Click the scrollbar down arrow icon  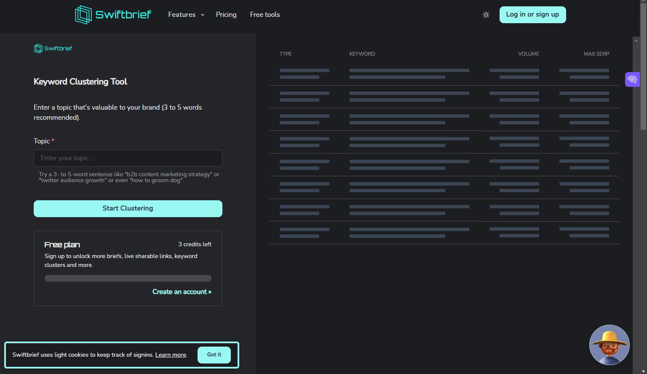tap(644, 371)
